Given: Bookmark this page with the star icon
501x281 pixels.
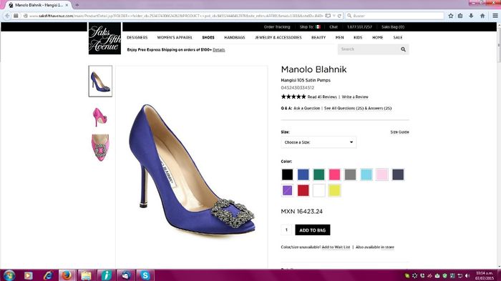Looking at the screenshot, I should click(x=451, y=16).
